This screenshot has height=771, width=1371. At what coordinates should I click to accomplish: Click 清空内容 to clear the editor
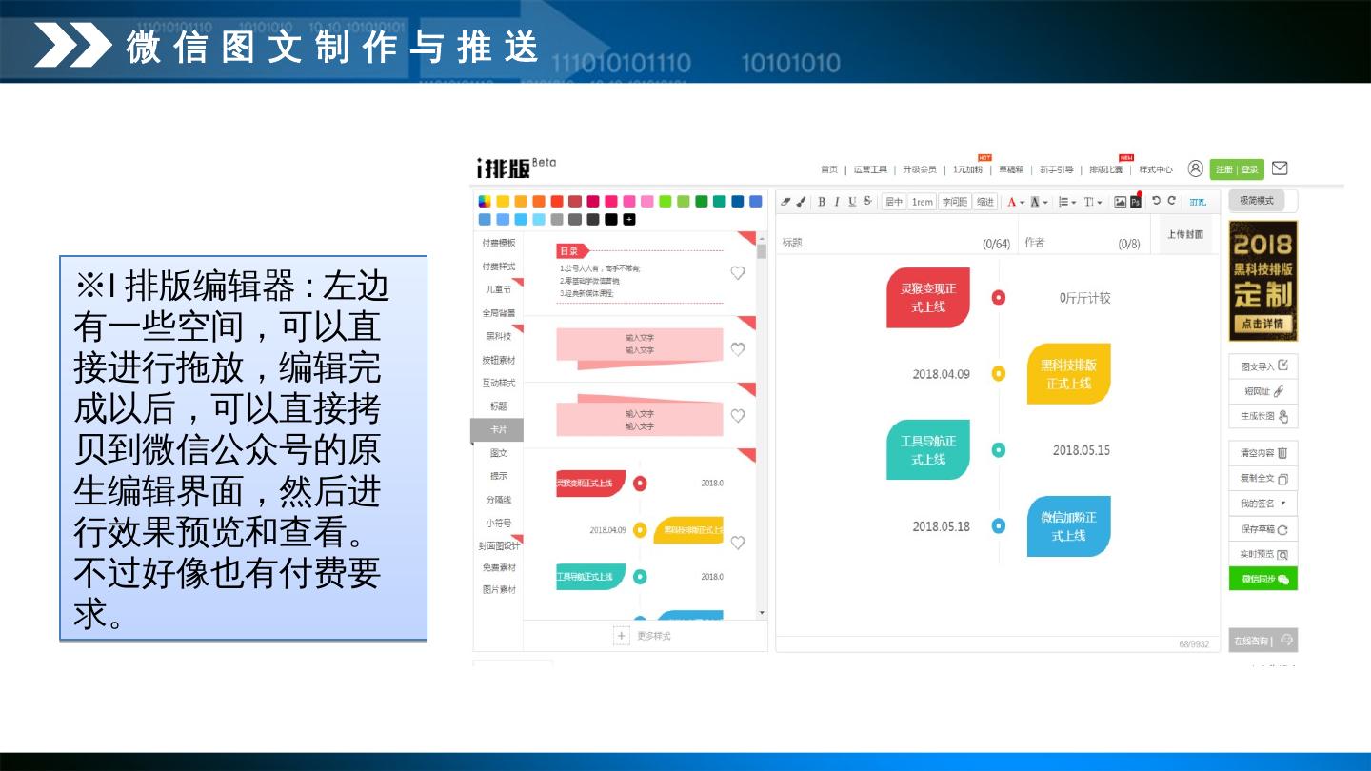[1262, 453]
